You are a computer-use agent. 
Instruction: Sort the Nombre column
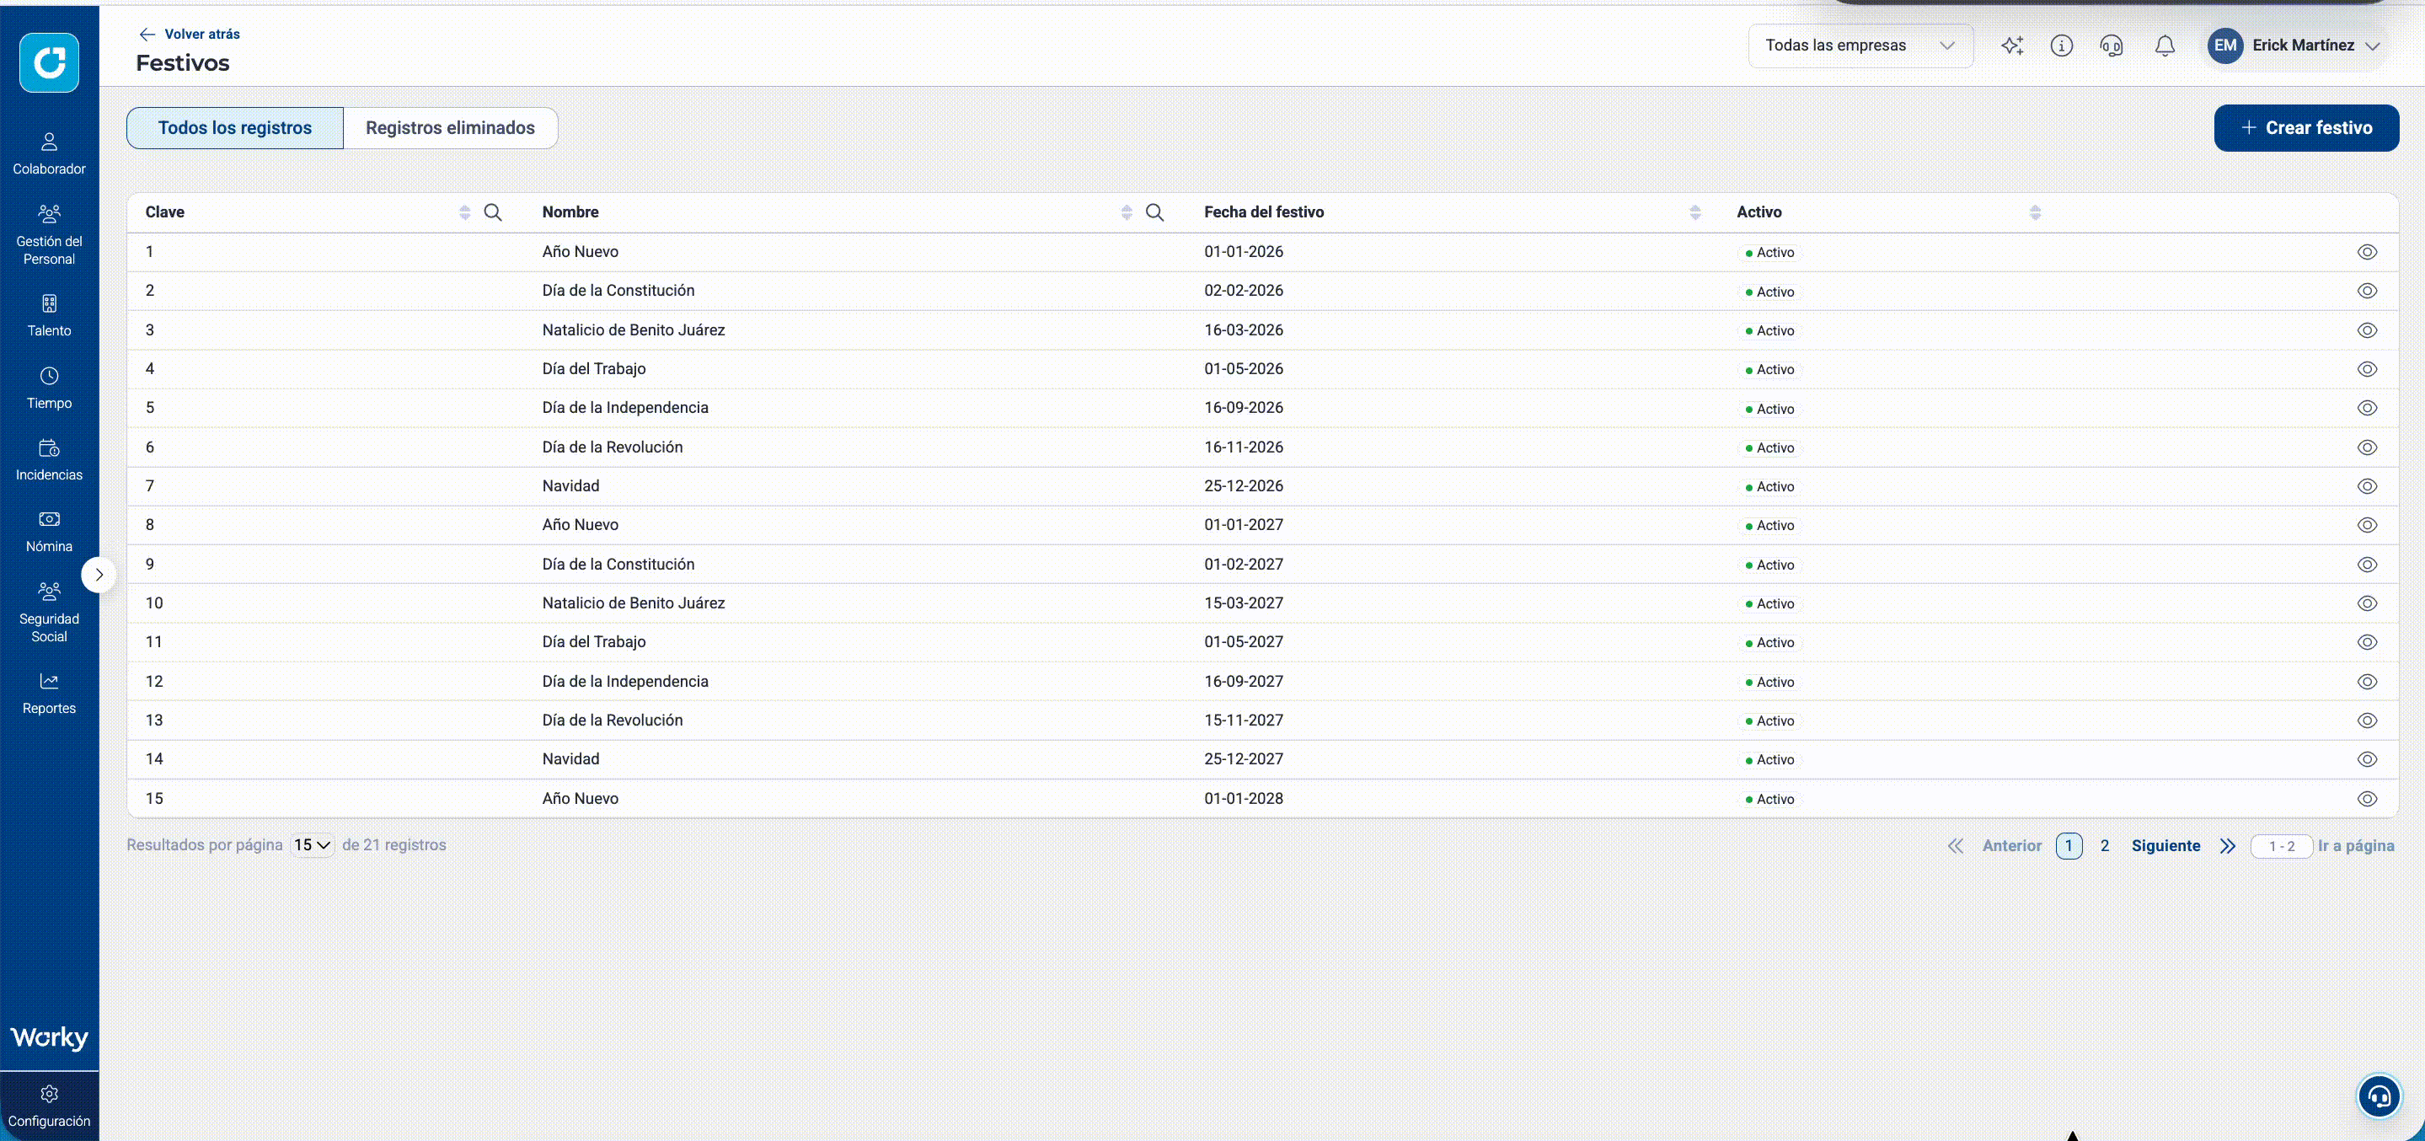click(x=1126, y=212)
